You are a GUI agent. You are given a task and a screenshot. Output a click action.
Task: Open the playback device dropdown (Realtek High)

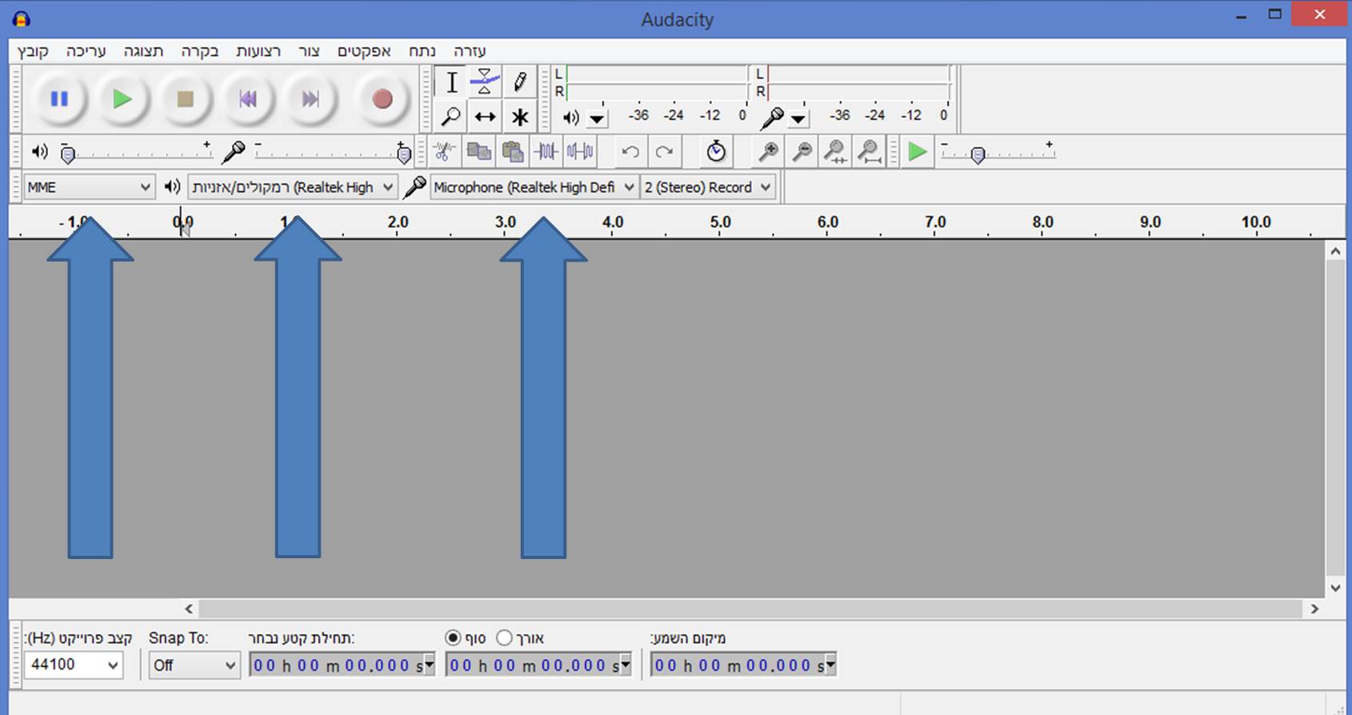tap(293, 187)
